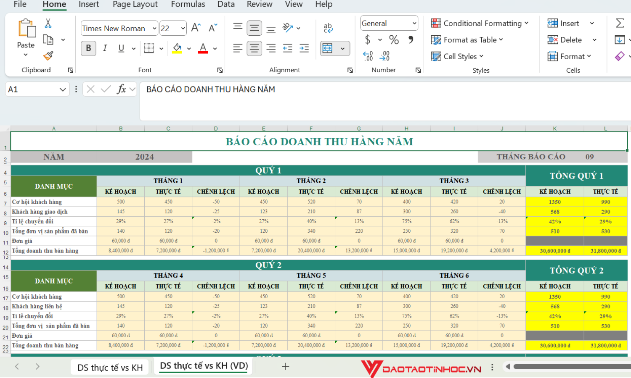Click the Format as Table button
This screenshot has width=631, height=378.
tap(467, 40)
